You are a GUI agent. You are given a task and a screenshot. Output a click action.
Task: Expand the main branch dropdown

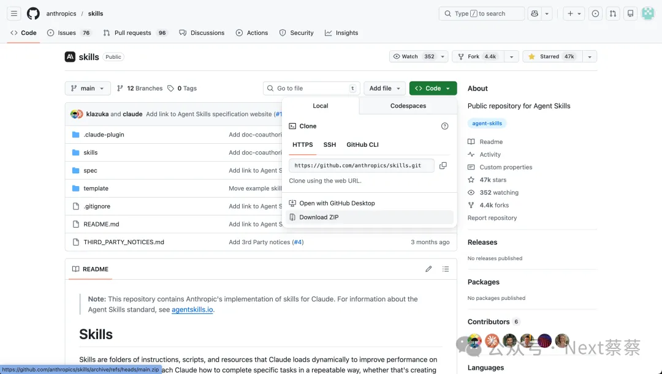tap(88, 88)
